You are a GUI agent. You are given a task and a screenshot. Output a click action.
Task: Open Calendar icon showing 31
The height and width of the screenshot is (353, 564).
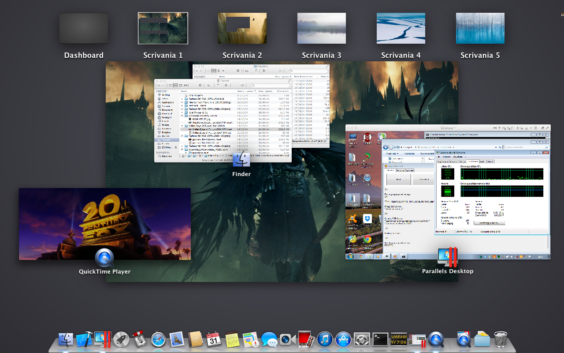coord(214,339)
